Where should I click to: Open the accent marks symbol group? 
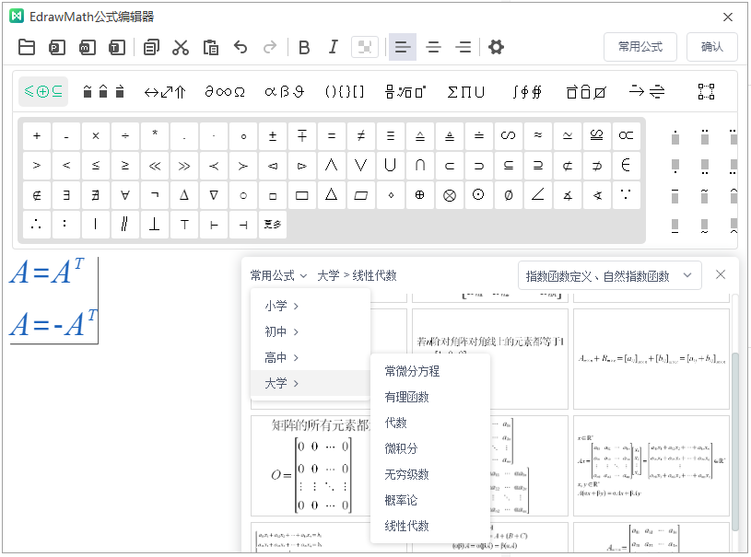103,91
